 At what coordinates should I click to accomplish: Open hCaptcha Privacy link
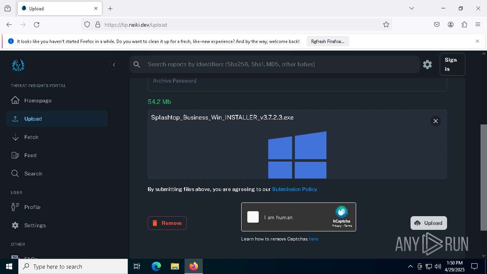point(337,226)
